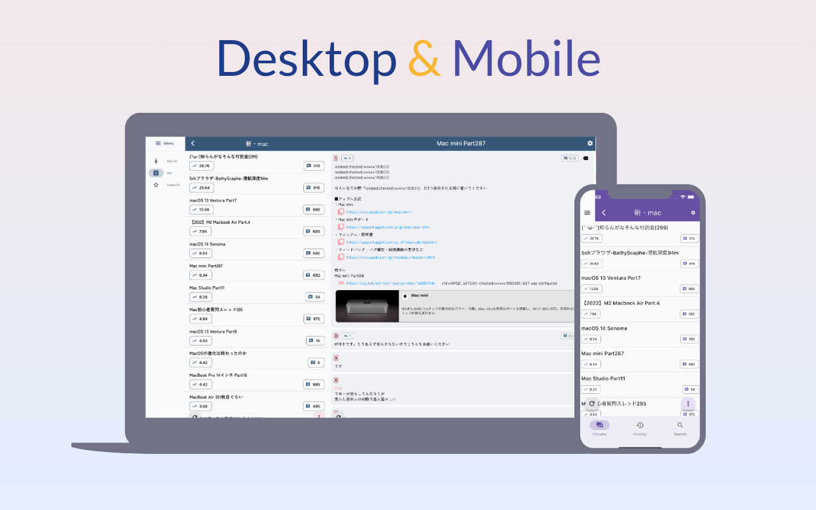Go back from the desktop 新・mac board
Image resolution: width=816 pixels, height=510 pixels.
(x=193, y=143)
